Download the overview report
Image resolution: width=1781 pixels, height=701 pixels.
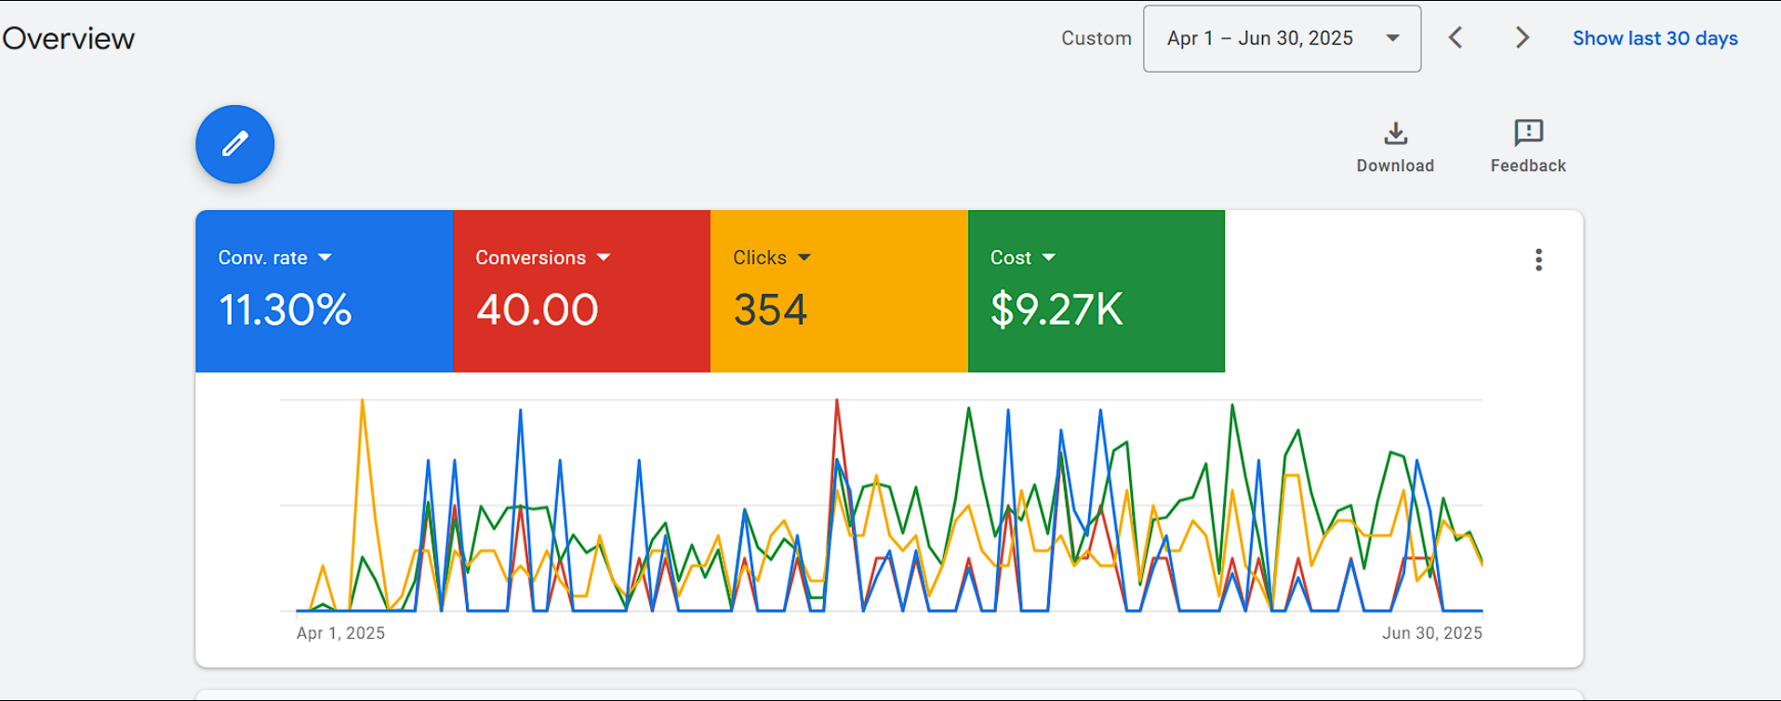[x=1394, y=146]
